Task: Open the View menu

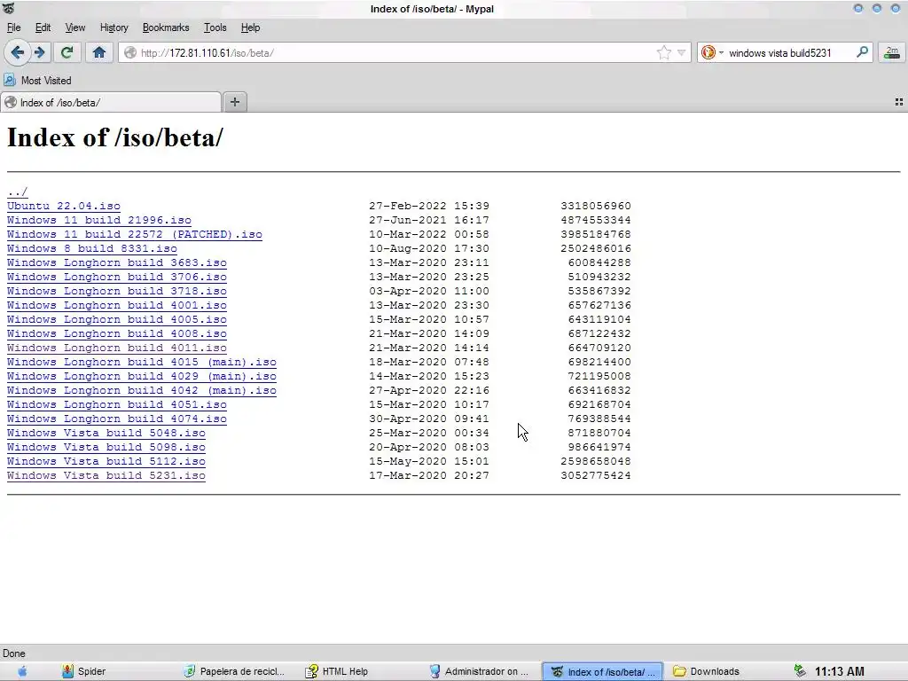Action: tap(75, 27)
